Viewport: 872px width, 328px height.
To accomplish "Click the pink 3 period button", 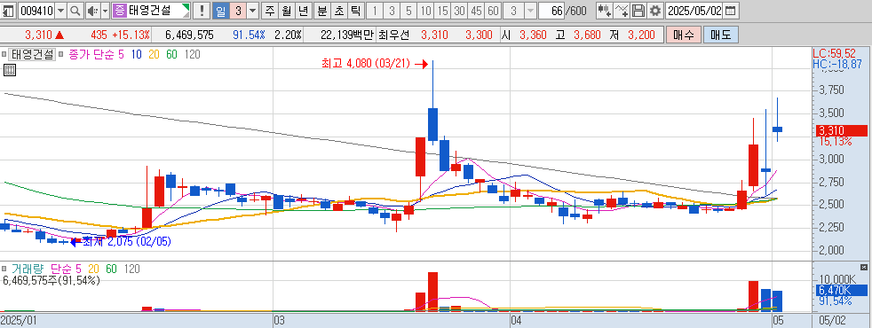I will [237, 10].
